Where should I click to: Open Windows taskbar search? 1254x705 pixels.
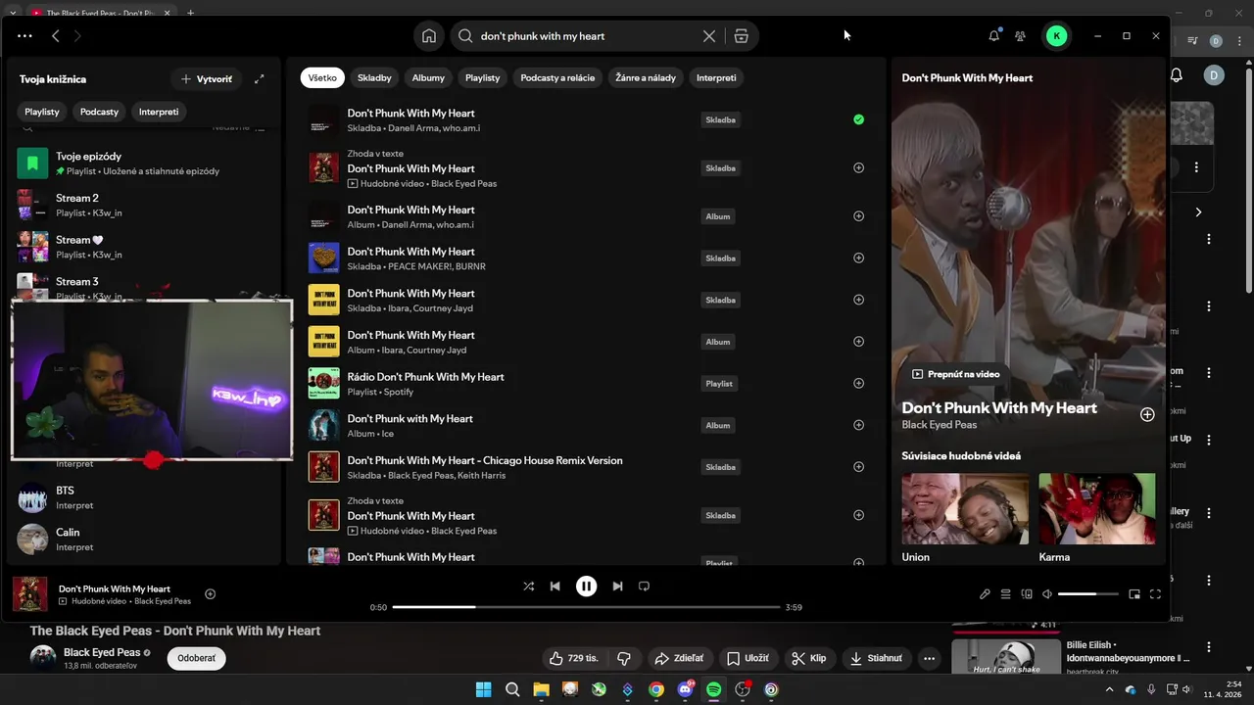(512, 689)
